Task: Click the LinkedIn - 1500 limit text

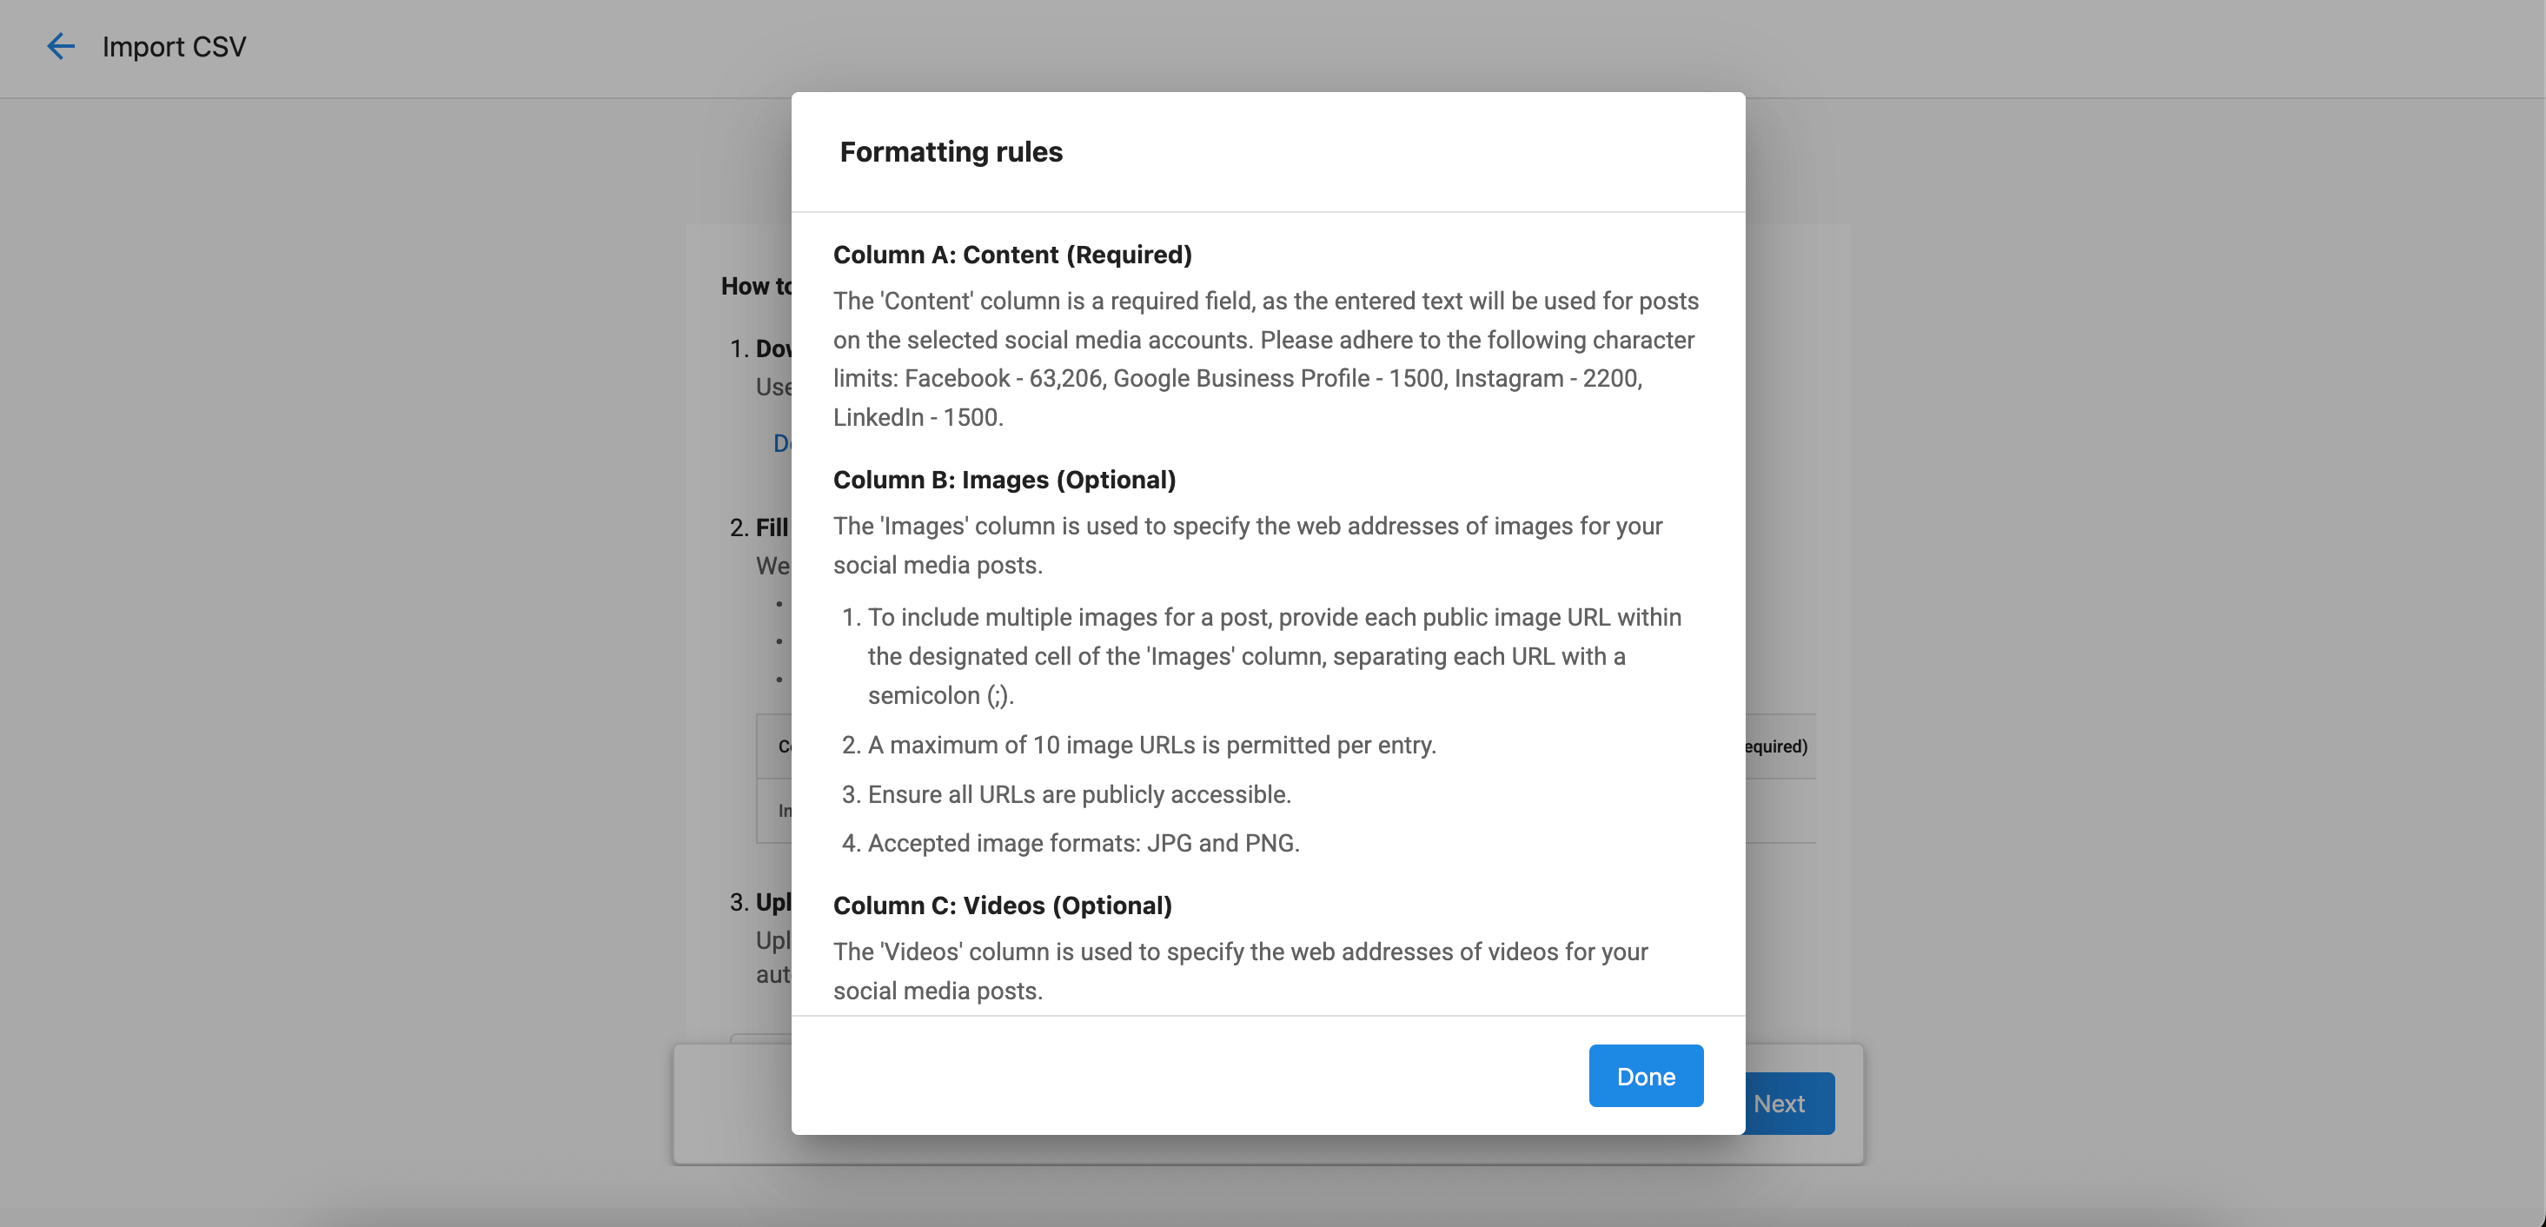Action: point(918,417)
